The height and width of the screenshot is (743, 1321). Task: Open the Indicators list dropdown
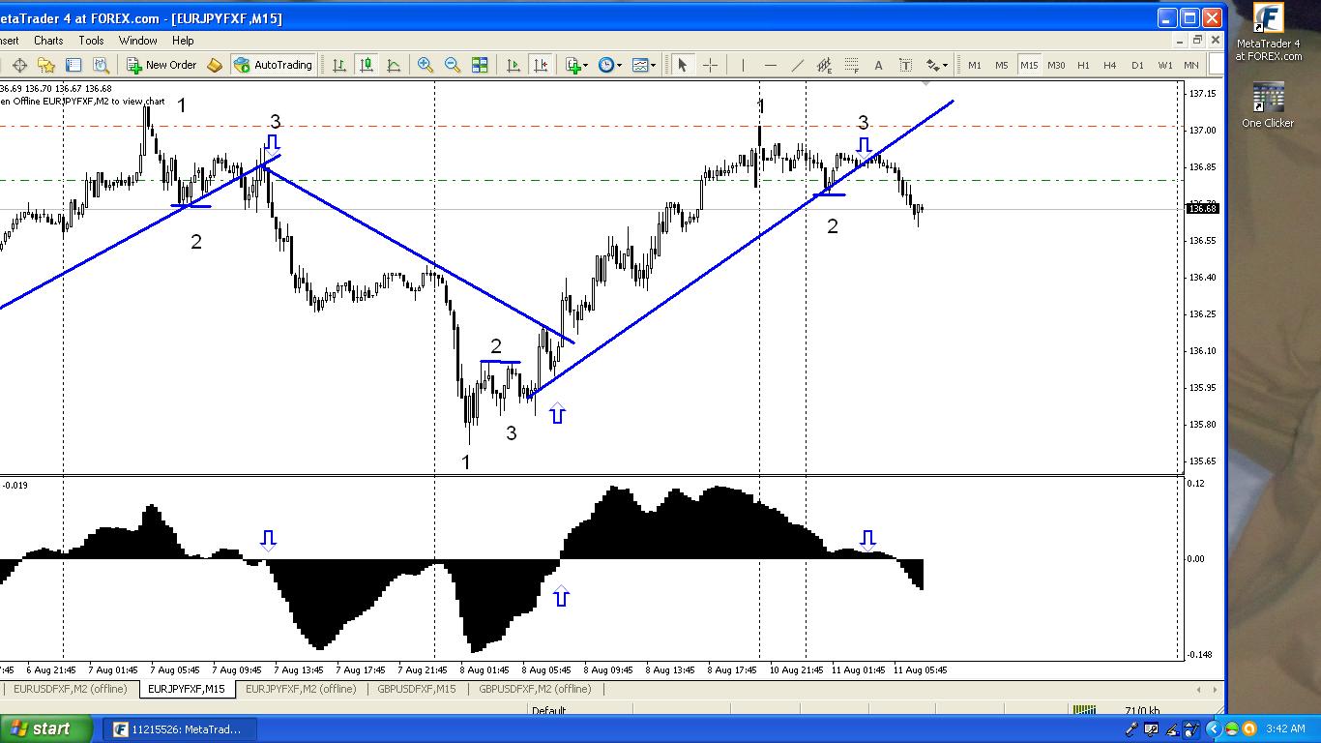pos(576,65)
